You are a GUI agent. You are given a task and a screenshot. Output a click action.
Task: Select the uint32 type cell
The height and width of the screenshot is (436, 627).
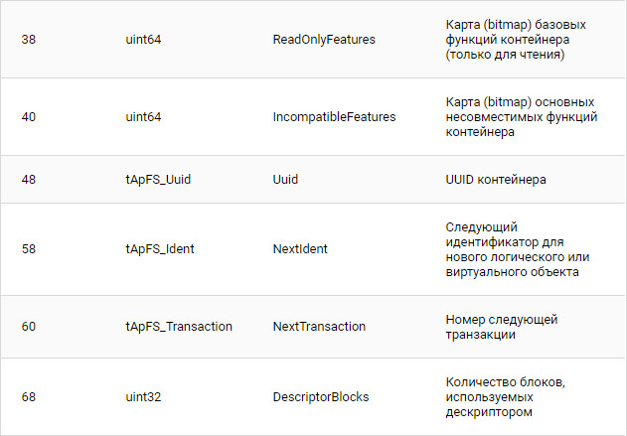tap(144, 396)
